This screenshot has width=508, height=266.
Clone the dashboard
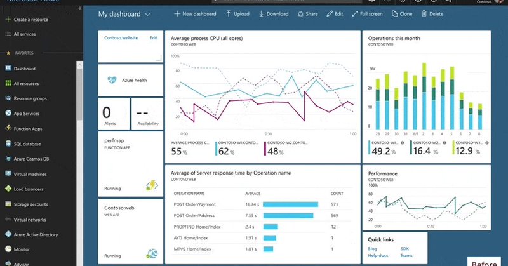tap(402, 13)
